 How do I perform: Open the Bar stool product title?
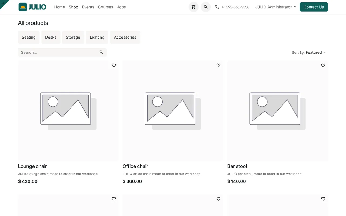coord(237,166)
